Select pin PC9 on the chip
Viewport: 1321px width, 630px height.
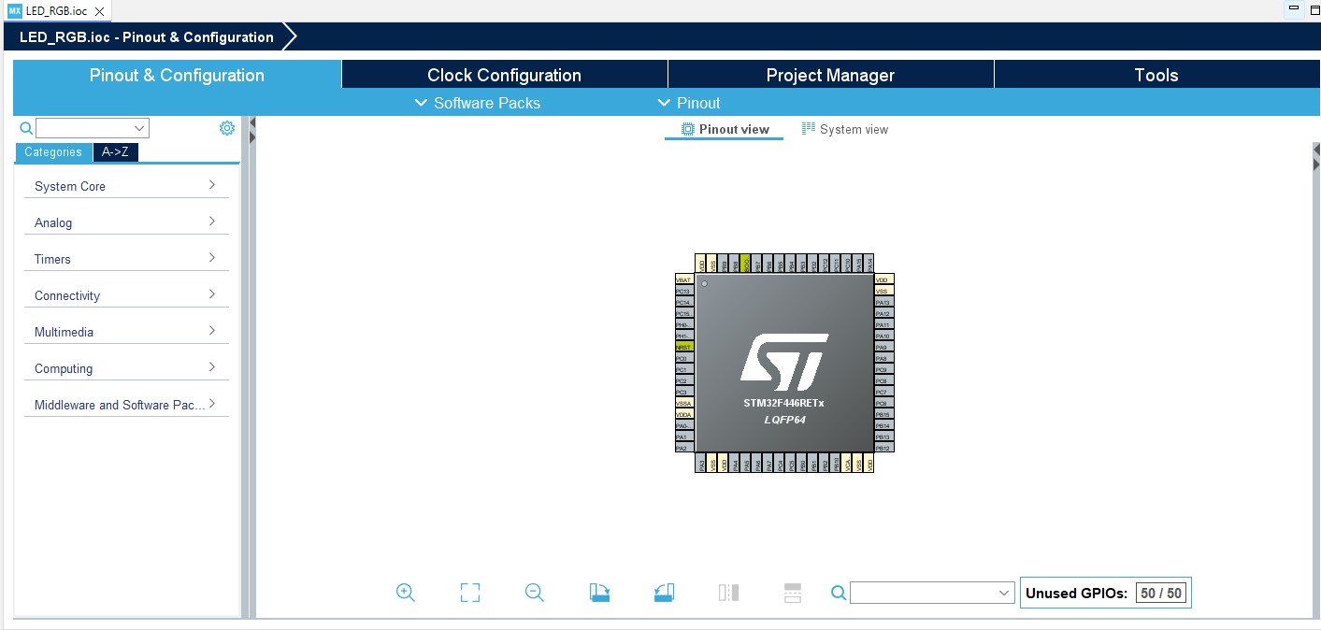click(884, 369)
